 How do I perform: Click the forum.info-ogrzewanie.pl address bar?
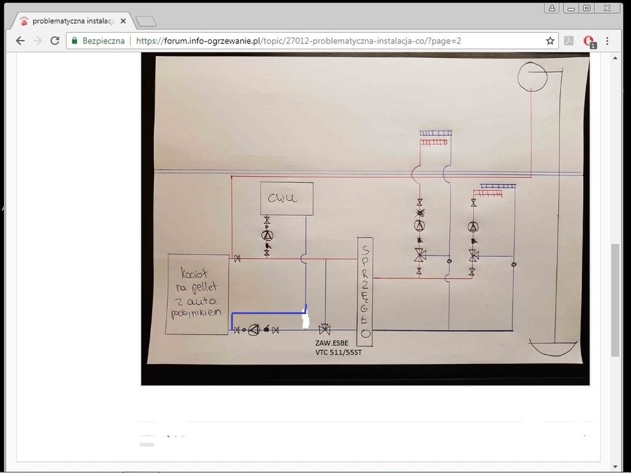tap(315, 40)
